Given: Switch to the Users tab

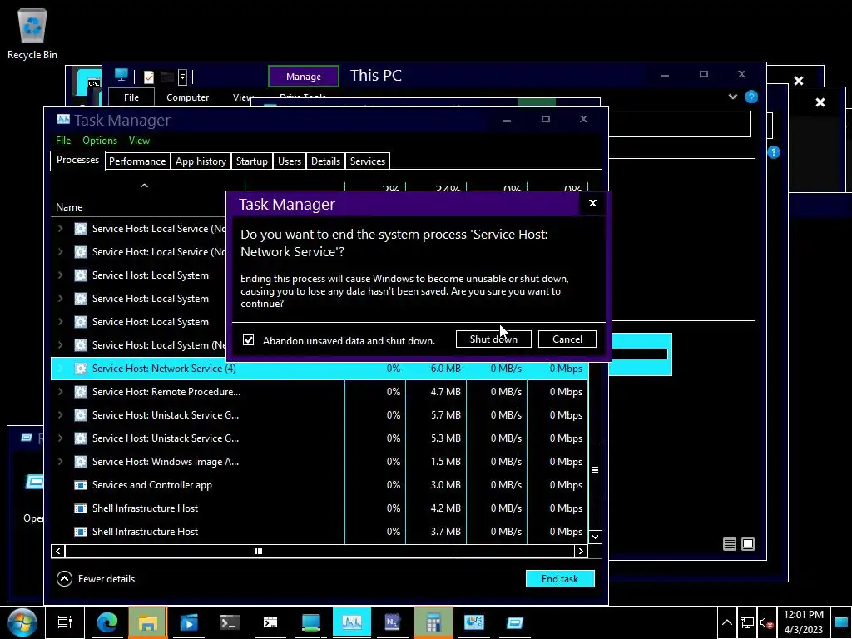Looking at the screenshot, I should [x=290, y=161].
